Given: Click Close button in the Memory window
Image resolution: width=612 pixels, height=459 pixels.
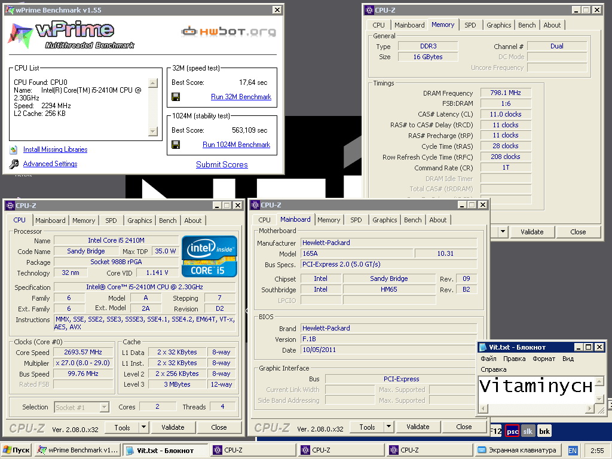Looking at the screenshot, I should click(578, 232).
